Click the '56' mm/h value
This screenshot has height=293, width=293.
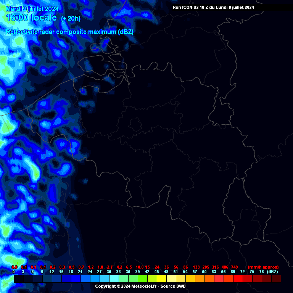176,267
